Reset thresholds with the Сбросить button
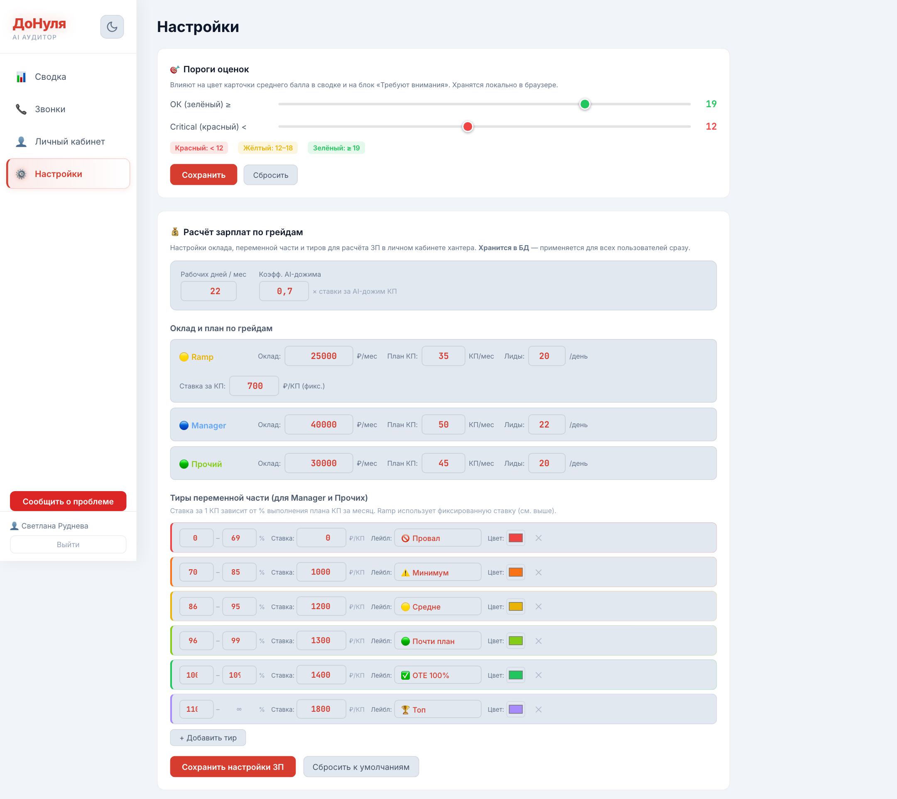 (270, 175)
